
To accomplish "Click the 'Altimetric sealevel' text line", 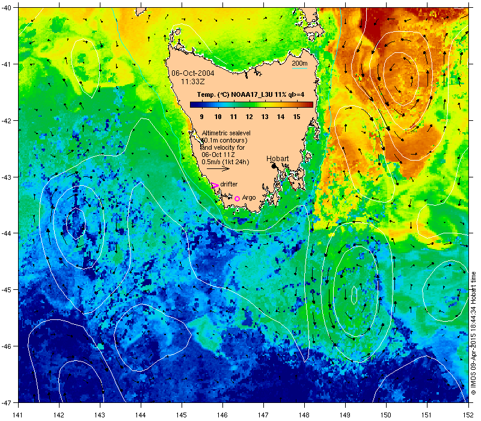I will [226, 133].
